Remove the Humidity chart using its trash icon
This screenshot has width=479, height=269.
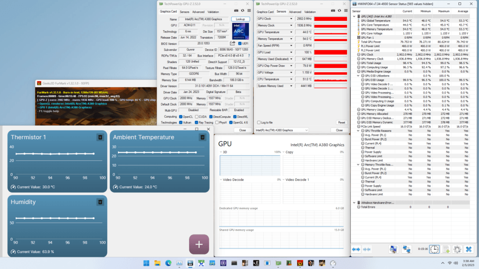[x=100, y=202]
